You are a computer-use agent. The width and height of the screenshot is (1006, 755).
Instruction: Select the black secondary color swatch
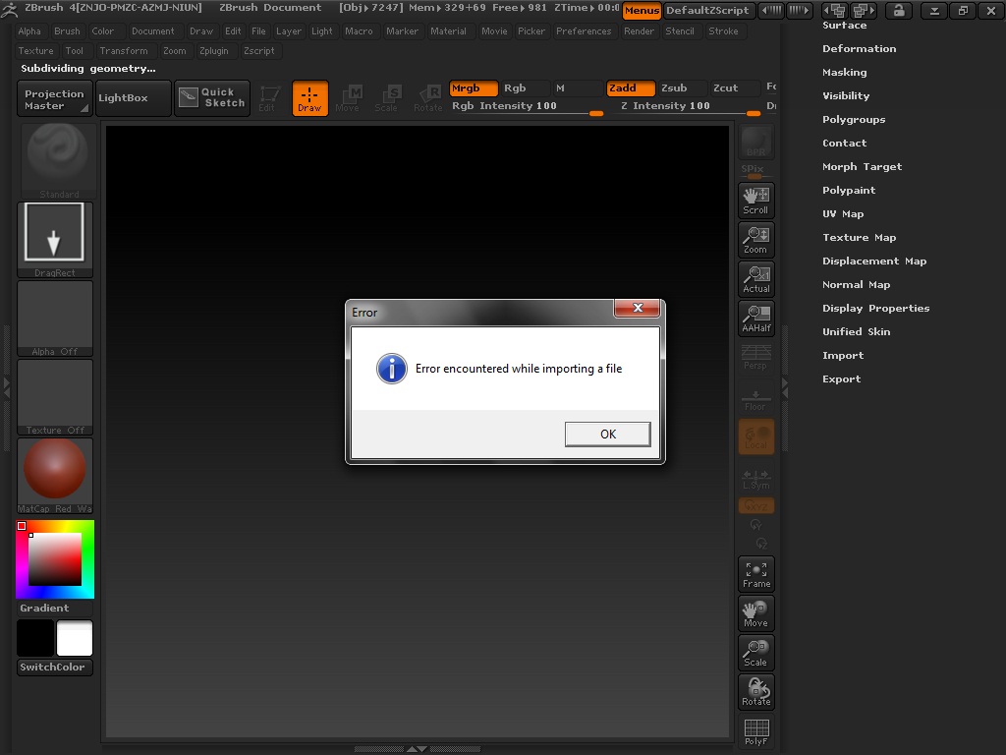click(35, 638)
